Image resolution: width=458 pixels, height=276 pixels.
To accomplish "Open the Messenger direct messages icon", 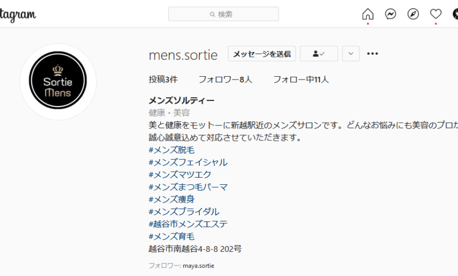I will [x=391, y=14].
